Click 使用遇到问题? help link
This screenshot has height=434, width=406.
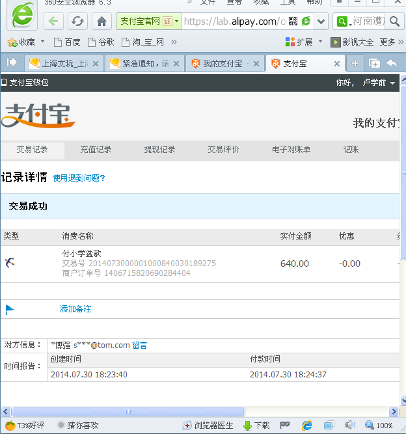(79, 178)
